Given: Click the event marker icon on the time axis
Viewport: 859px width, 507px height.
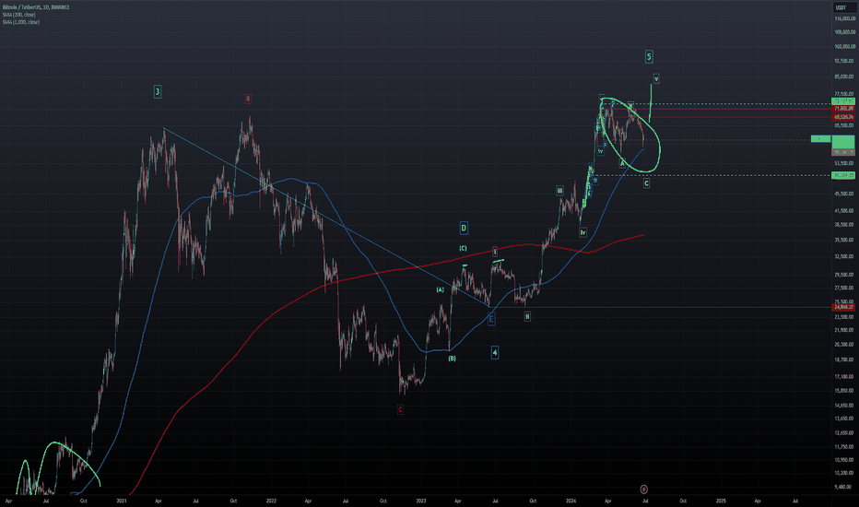Looking at the screenshot, I should (644, 489).
